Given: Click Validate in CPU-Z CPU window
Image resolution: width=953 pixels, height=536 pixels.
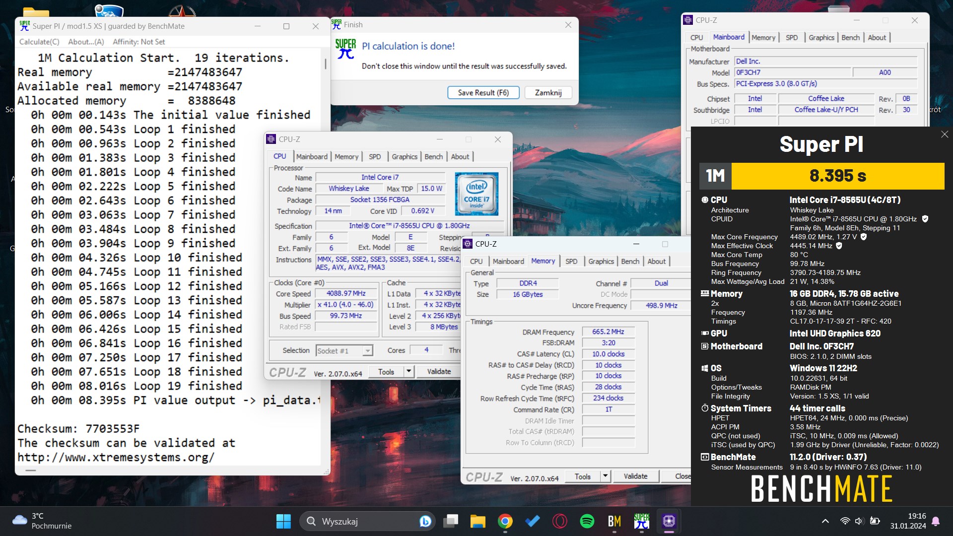Looking at the screenshot, I should (x=439, y=371).
